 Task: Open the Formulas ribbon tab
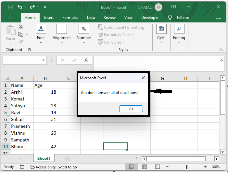[x=70, y=18]
